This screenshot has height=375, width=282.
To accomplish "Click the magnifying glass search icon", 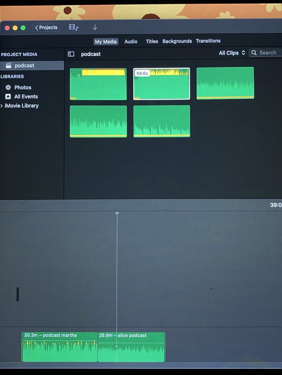I will [254, 53].
